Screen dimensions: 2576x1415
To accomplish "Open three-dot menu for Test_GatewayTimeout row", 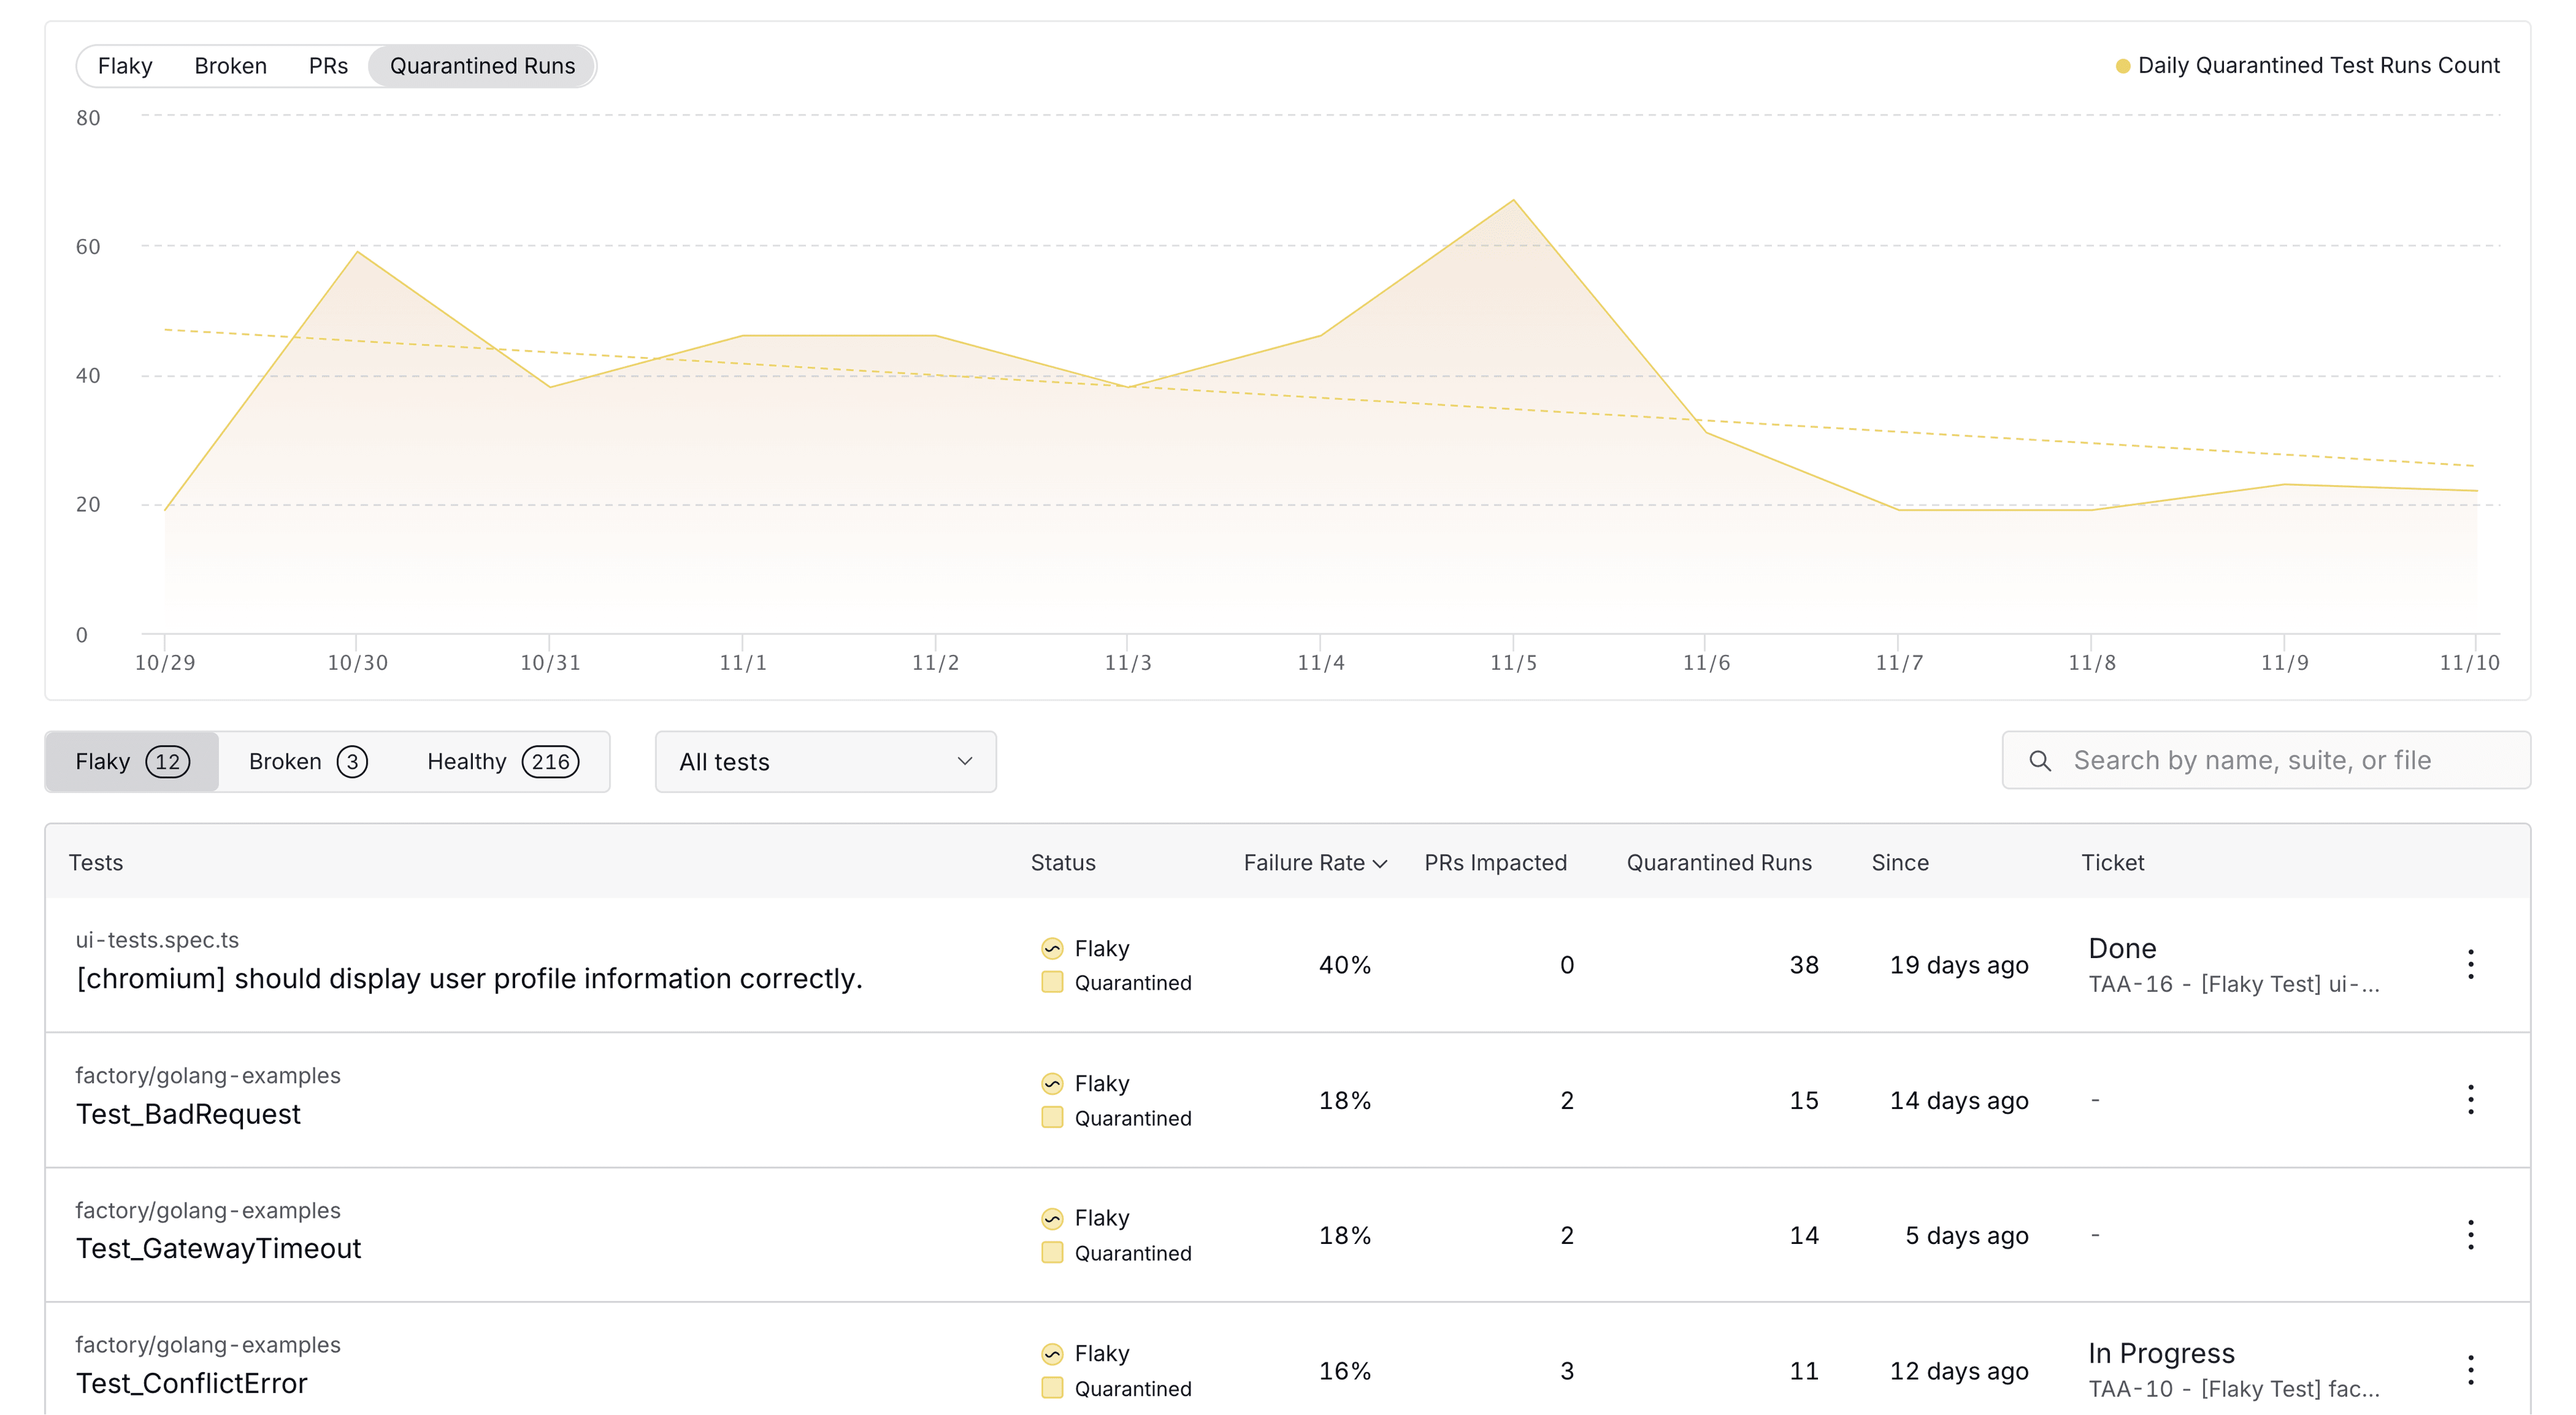I will (x=2469, y=1235).
